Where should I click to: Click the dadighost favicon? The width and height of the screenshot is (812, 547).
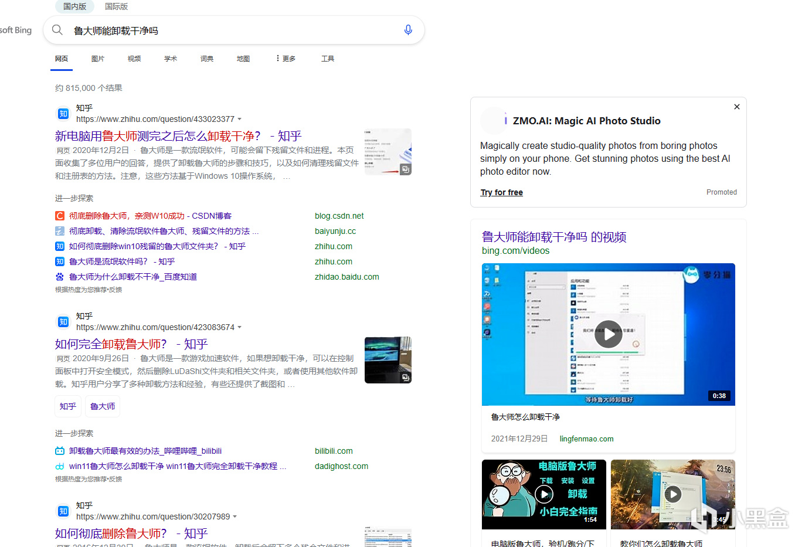60,466
